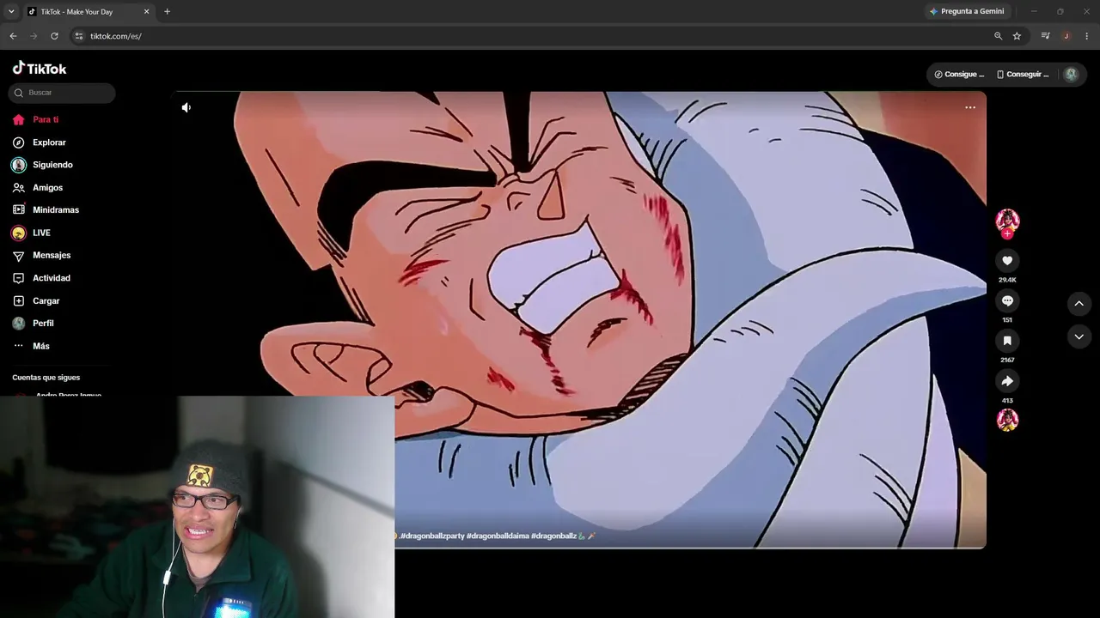
Task: Open the creator's avatar above the like button
Action: (1007, 220)
